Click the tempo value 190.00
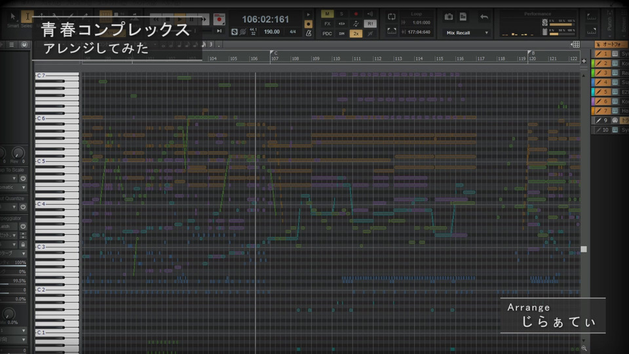 point(271,31)
